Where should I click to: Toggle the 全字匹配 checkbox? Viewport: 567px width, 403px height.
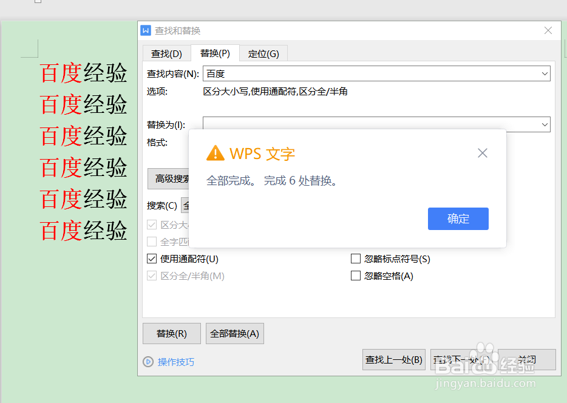[x=152, y=242]
